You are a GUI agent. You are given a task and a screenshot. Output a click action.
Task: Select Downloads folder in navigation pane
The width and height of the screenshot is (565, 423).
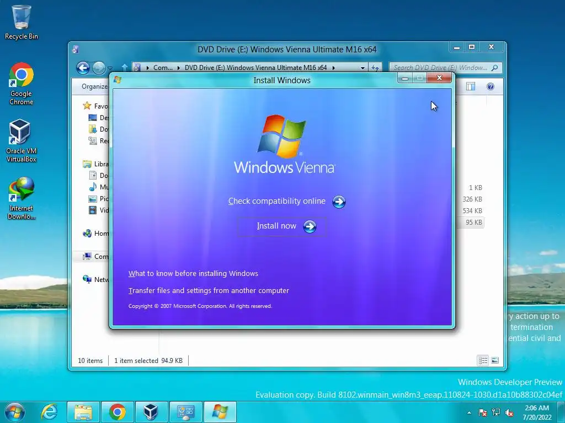[98, 129]
